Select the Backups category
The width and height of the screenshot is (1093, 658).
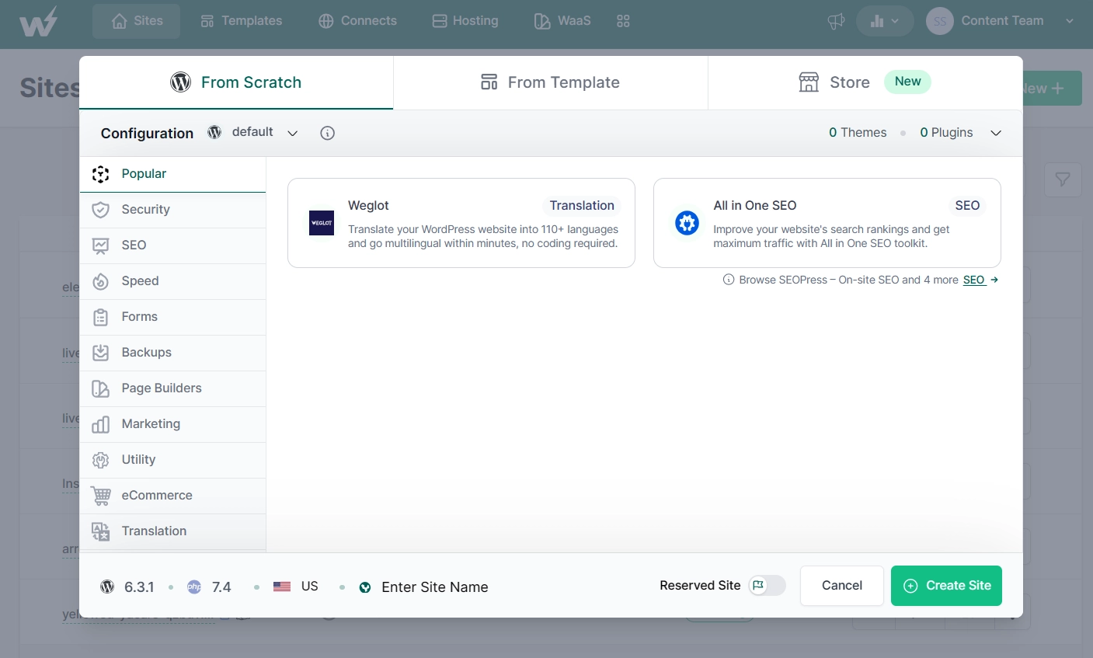pos(172,353)
